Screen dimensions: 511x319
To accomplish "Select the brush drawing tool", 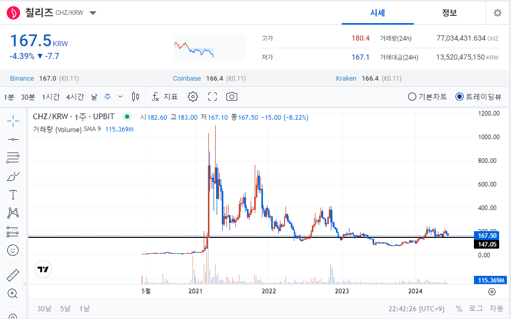I will [13, 177].
